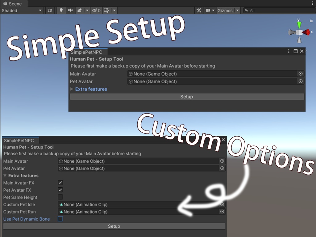Screen dimensions: 316x237
Task: Collapse Extra features foldout in lower window
Action: [5, 176]
